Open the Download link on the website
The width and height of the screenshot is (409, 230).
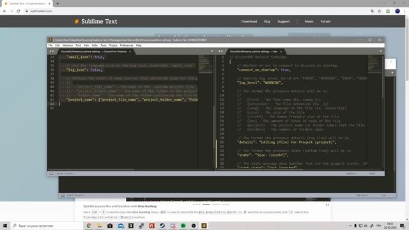coord(249,22)
